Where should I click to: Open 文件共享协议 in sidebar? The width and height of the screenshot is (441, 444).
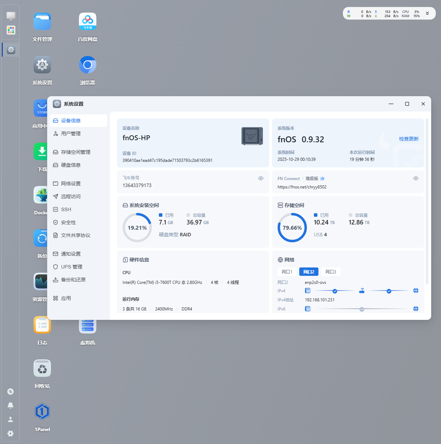79,235
